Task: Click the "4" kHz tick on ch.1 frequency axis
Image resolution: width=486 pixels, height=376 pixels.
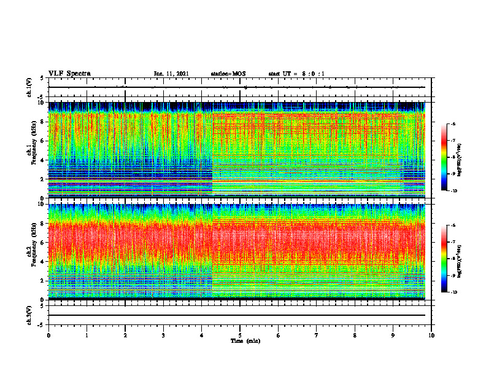Action: point(42,160)
